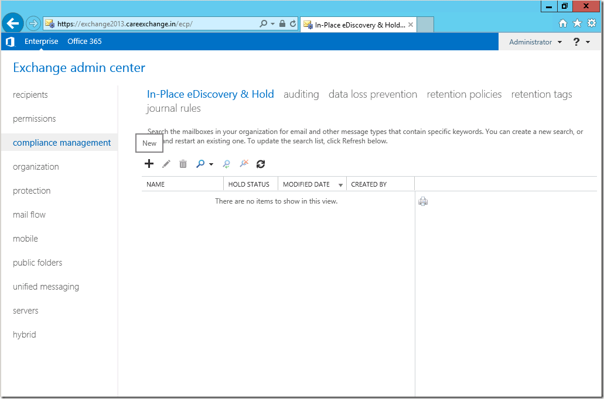This screenshot has height=399, width=604.
Task: Click the Help question mark icon
Action: tap(576, 42)
